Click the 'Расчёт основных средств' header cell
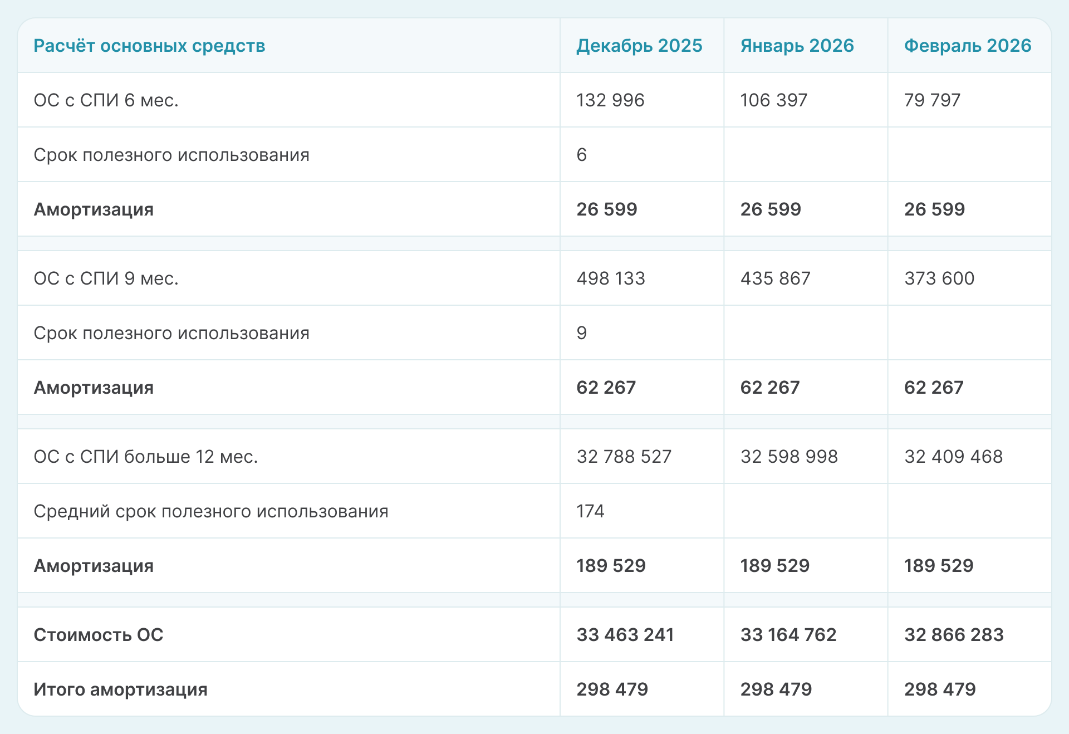Viewport: 1069px width, 734px height. coord(149,46)
